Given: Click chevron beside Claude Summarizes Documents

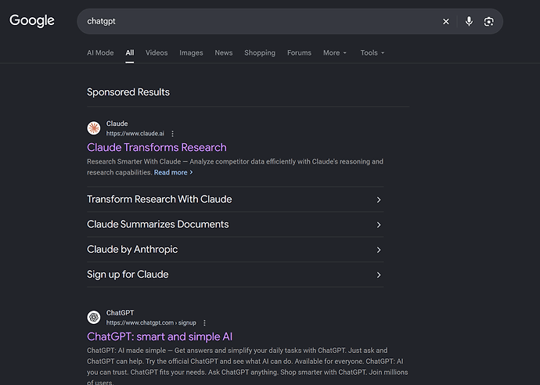Looking at the screenshot, I should [379, 225].
